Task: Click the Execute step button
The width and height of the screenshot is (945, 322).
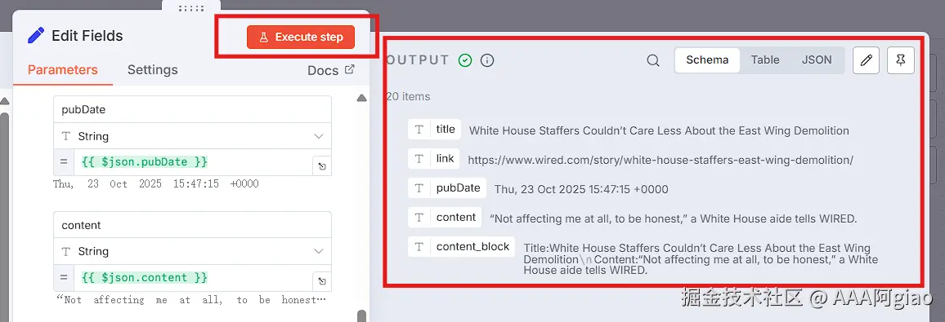Action: 301,37
